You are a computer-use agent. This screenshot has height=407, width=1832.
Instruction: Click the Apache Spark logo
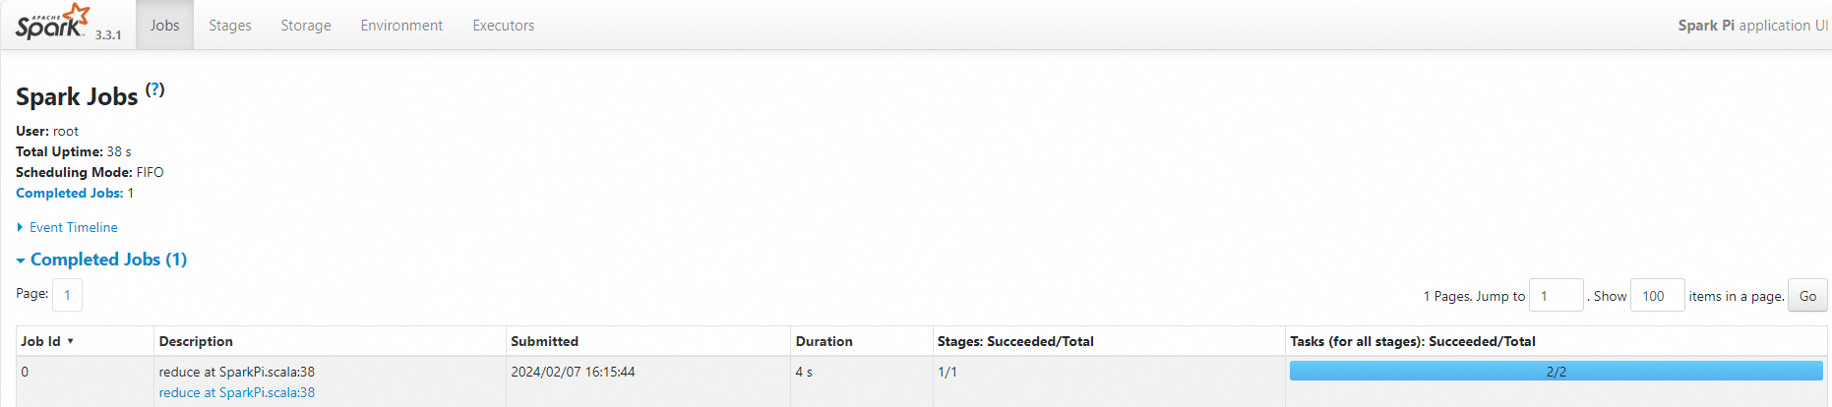click(x=52, y=23)
